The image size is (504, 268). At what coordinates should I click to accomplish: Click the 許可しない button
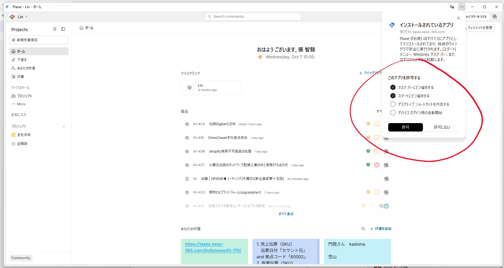coord(442,127)
